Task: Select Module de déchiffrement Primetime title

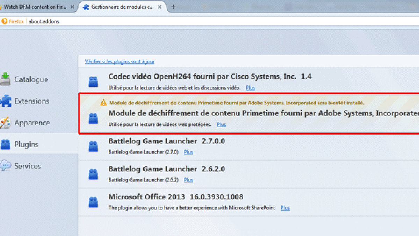Action: point(263,113)
